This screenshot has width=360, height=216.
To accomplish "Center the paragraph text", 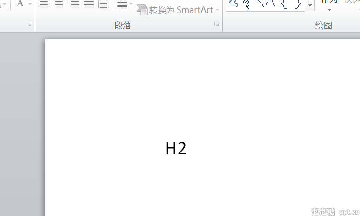I will 59,4.
